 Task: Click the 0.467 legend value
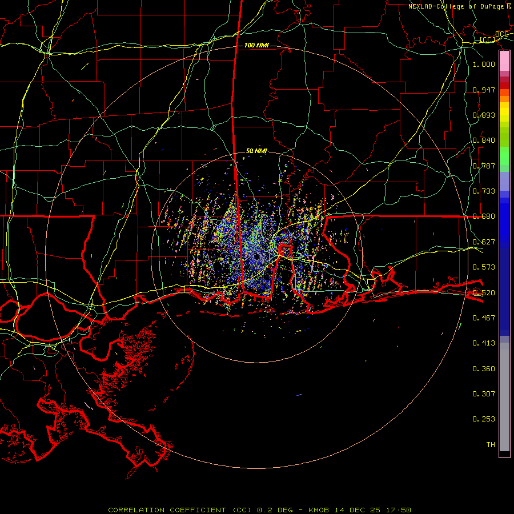484,318
